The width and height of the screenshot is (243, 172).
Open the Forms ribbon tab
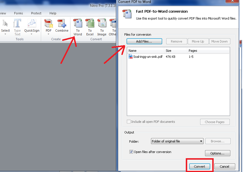coord(18,13)
